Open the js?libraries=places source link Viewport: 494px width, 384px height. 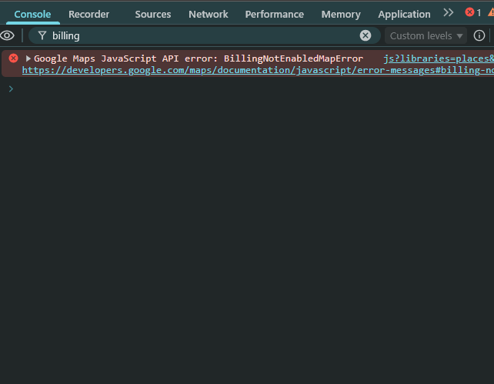point(437,58)
